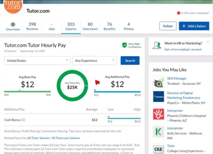This screenshot has width=213, height=154.
Task: Click the Jobs You May Like heading
Action: (170, 70)
